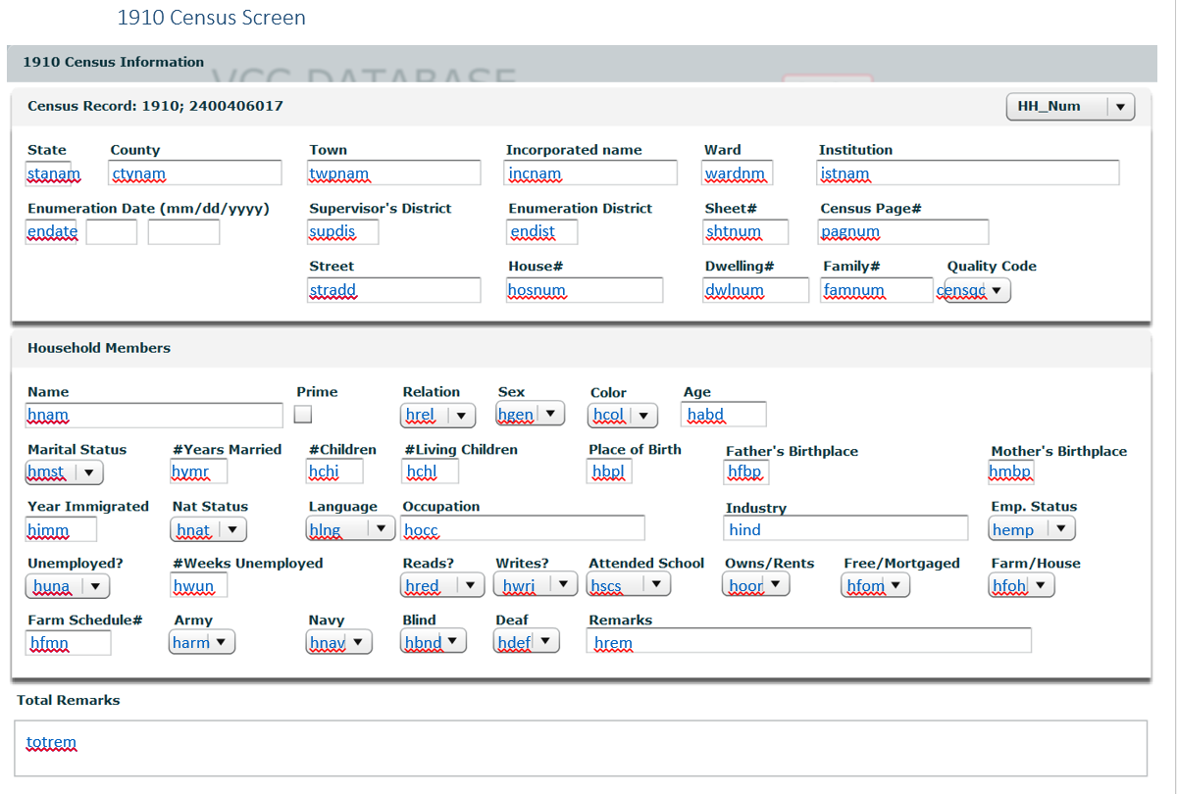
Task: Tick the Prime checkbox
Action: click(303, 416)
